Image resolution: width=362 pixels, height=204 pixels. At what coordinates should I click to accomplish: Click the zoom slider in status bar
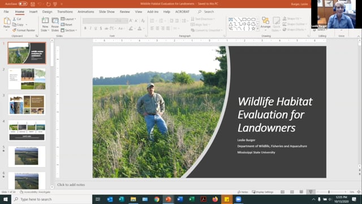[332, 192]
